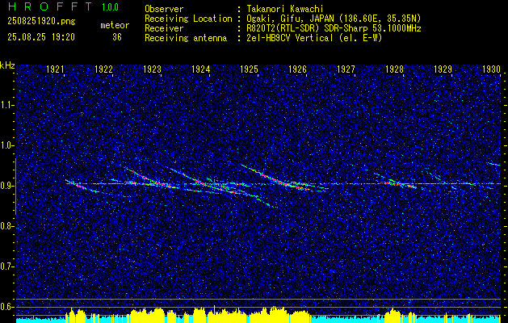Select the version number 1.0.0
508x323 pixels.
110,7
